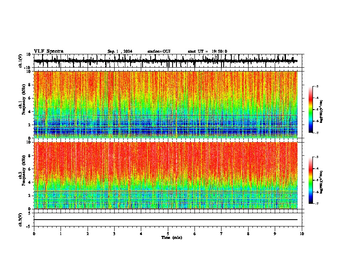
Task: Click the start UT = 19:50:0 label
Action: click(x=207, y=51)
